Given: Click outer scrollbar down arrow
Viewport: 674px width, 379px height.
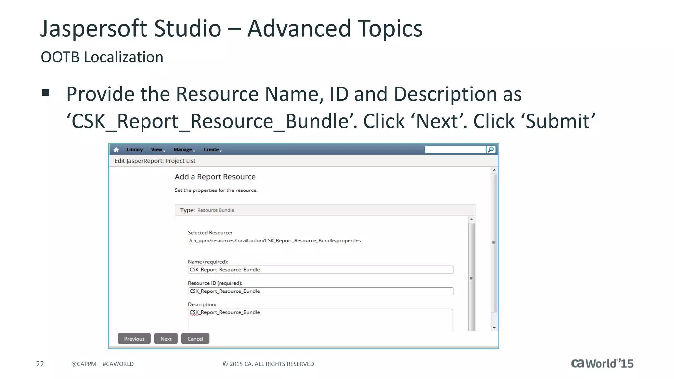Looking at the screenshot, I should tap(494, 328).
